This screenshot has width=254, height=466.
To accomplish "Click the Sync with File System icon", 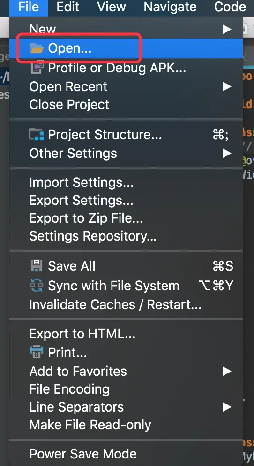I will 37,286.
